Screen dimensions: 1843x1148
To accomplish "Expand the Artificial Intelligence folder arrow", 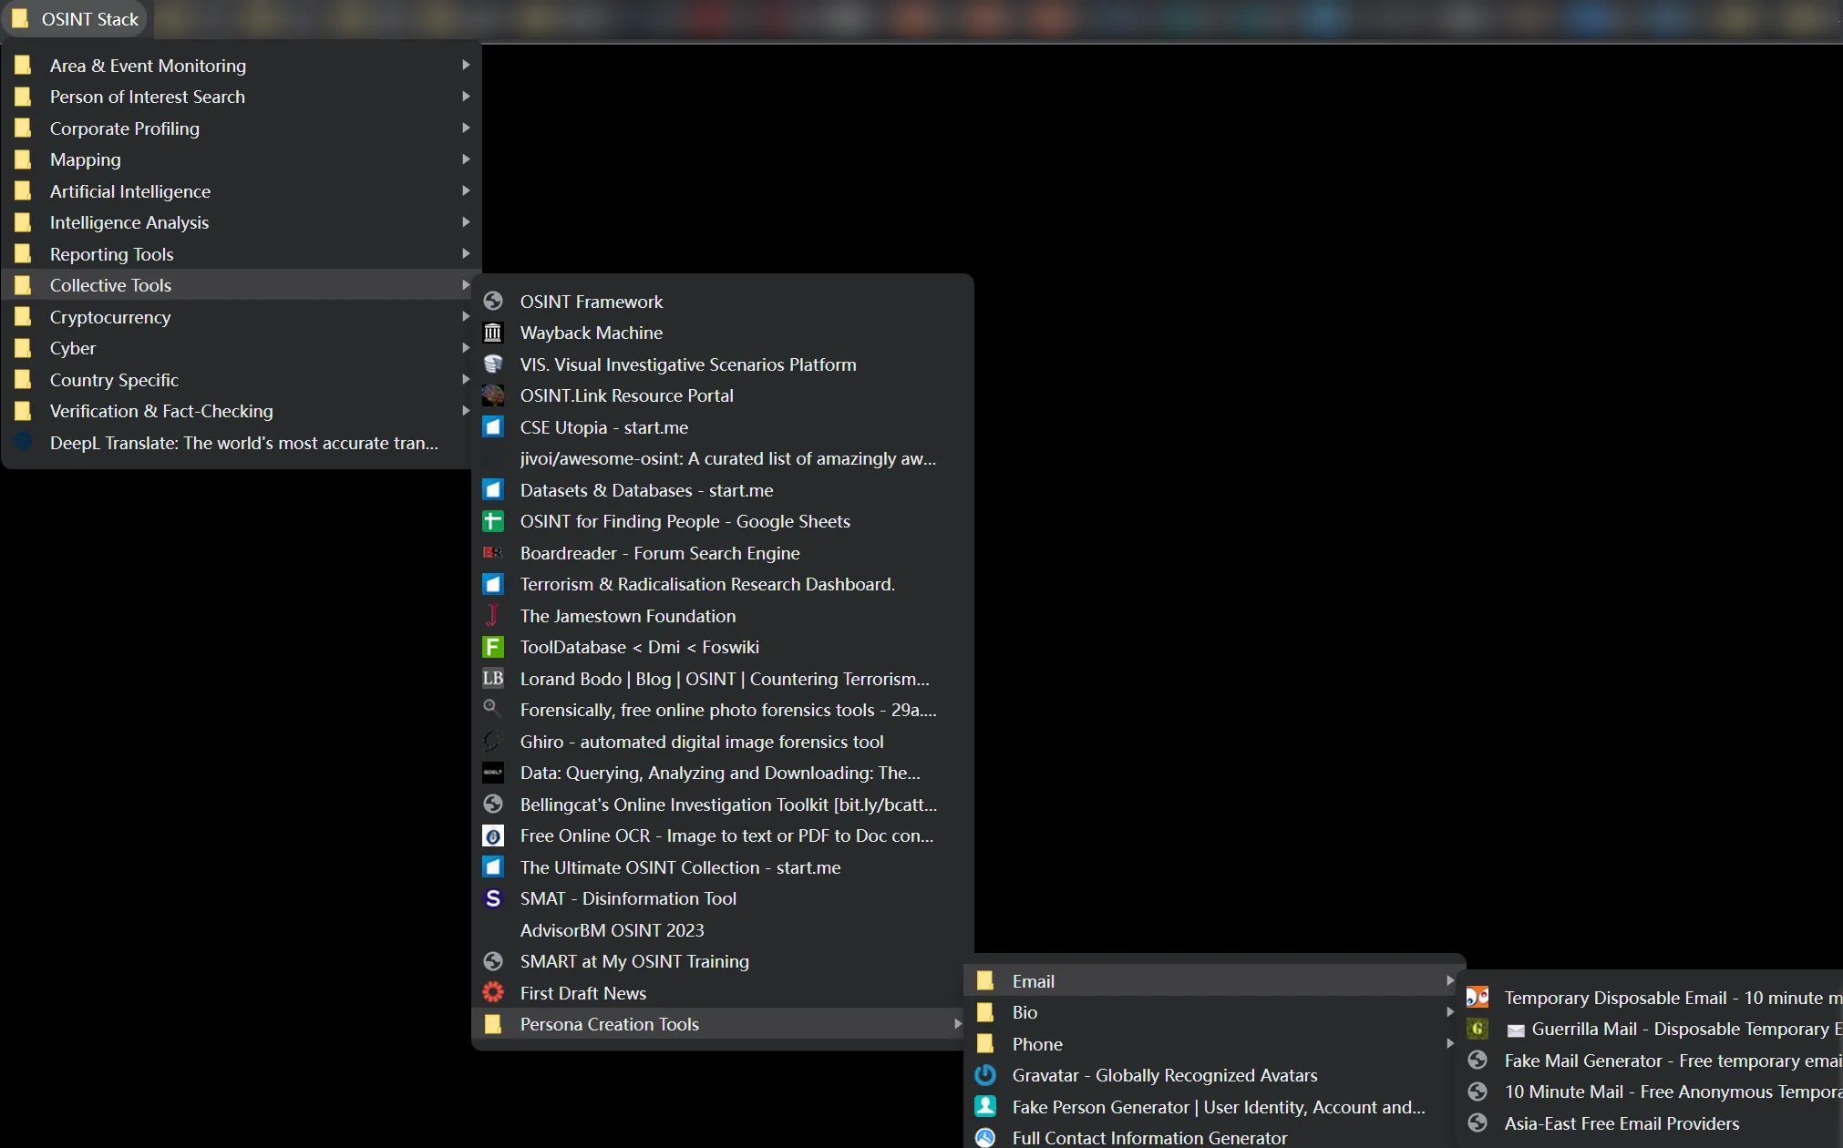I will point(466,190).
